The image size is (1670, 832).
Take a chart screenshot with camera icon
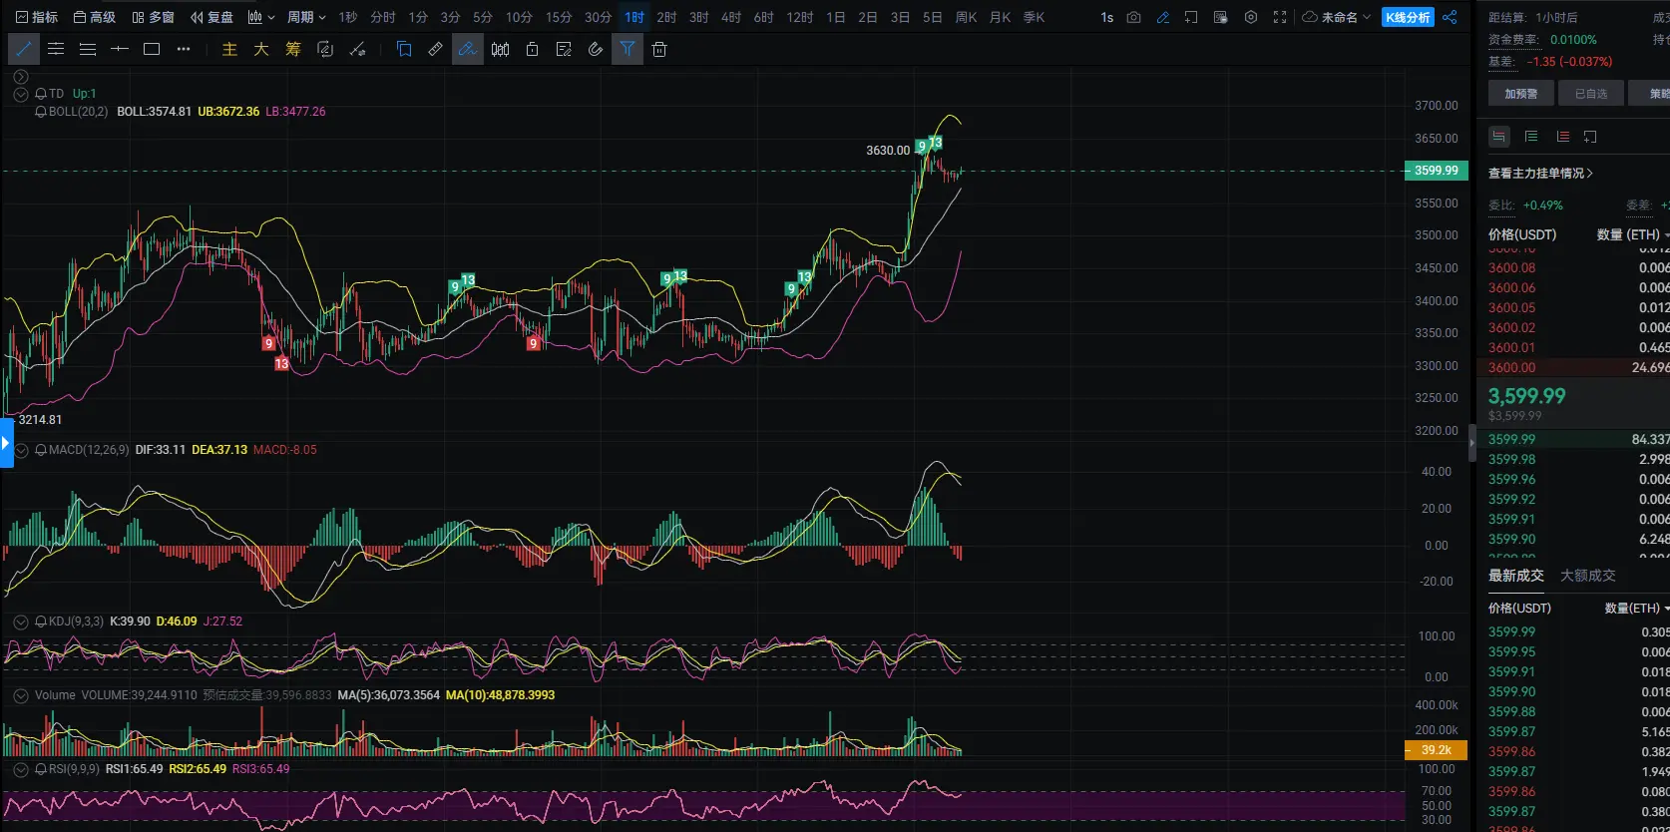(1133, 17)
